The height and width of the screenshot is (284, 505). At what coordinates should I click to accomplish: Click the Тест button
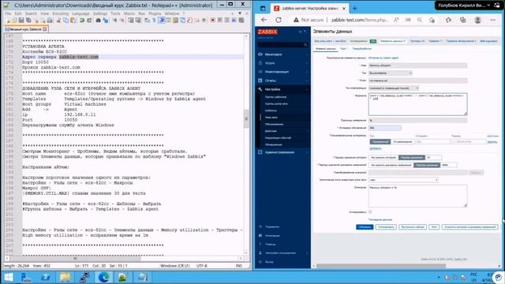click(434, 227)
